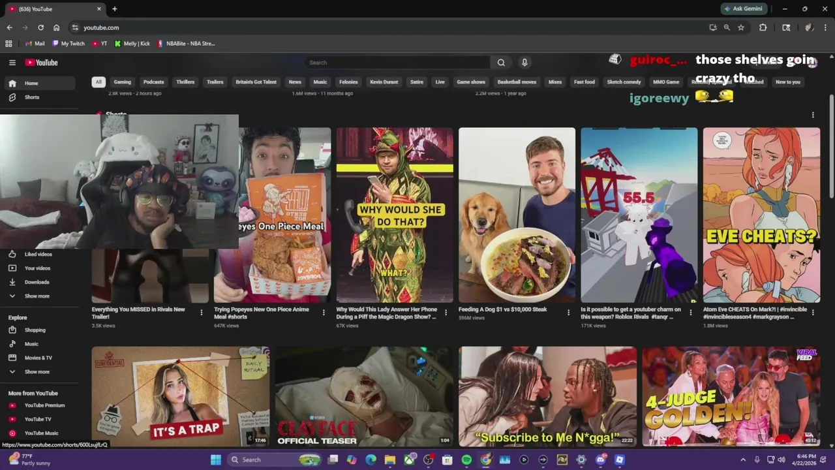The height and width of the screenshot is (470, 835).
Task: Click the search magnifier button
Action: pos(501,63)
